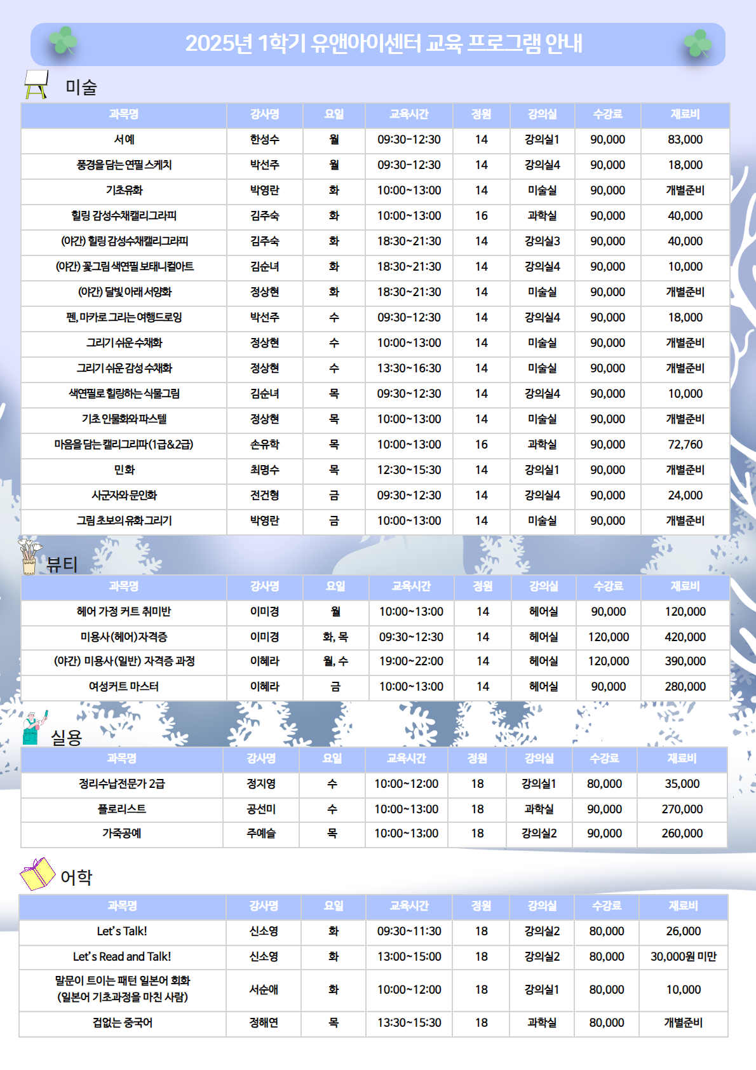Select the 어학 section heading text
Viewport: 756px width, 1070px height.
[x=76, y=877]
